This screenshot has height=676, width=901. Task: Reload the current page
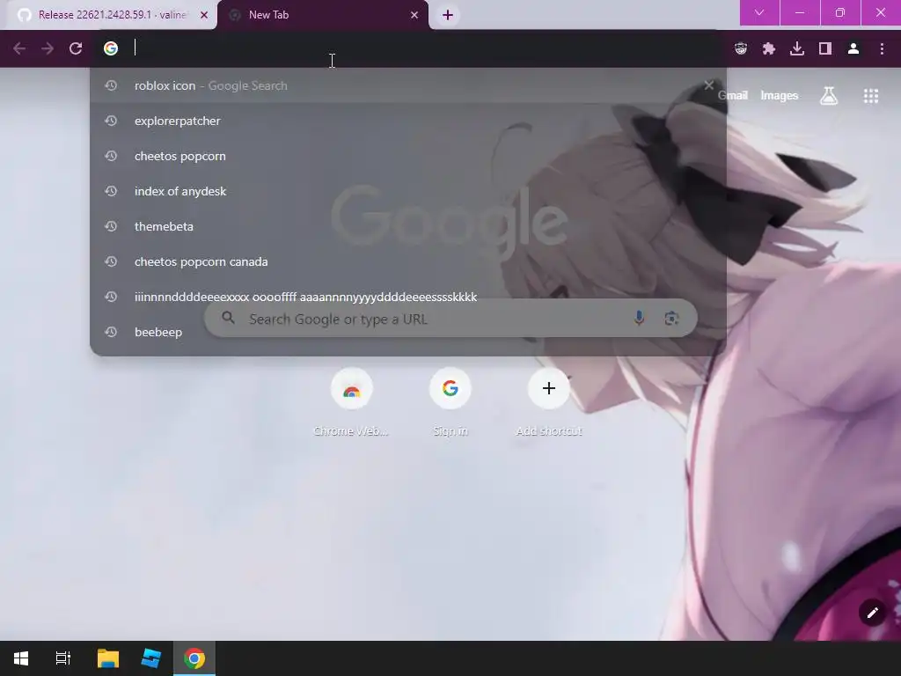pyautogui.click(x=76, y=48)
